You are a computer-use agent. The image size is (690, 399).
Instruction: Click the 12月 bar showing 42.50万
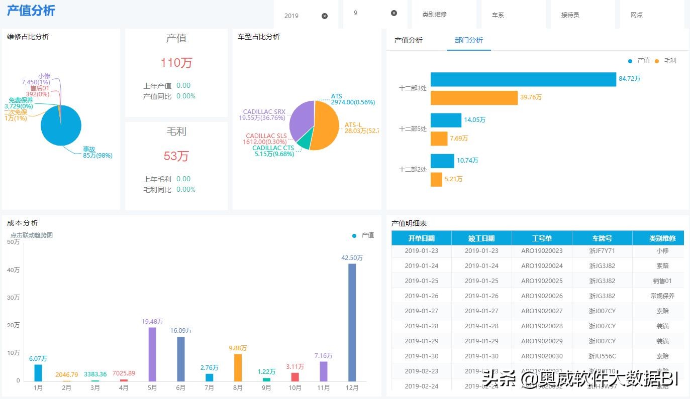(352, 322)
